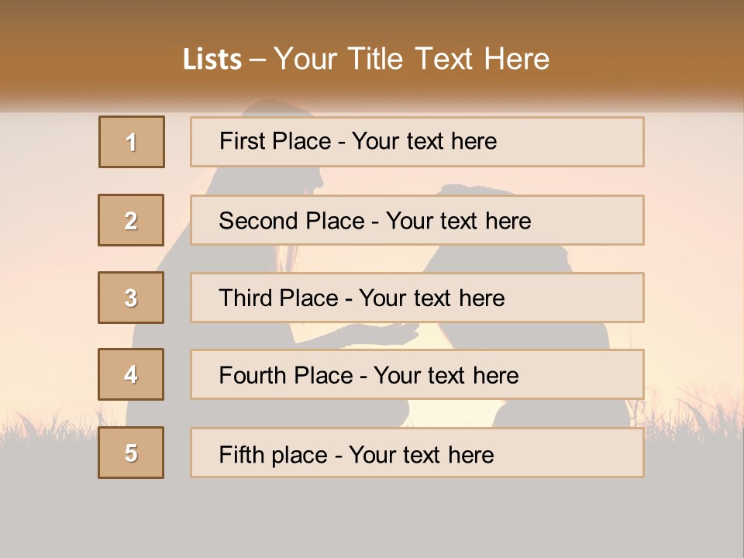
Task: Select the number 4 box
Action: click(131, 374)
